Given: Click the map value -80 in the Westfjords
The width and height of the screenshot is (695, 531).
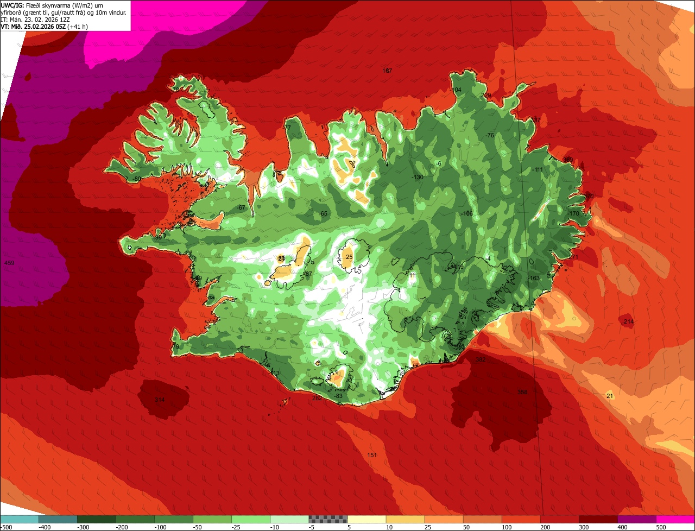Looking at the screenshot, I should pyautogui.click(x=136, y=179).
